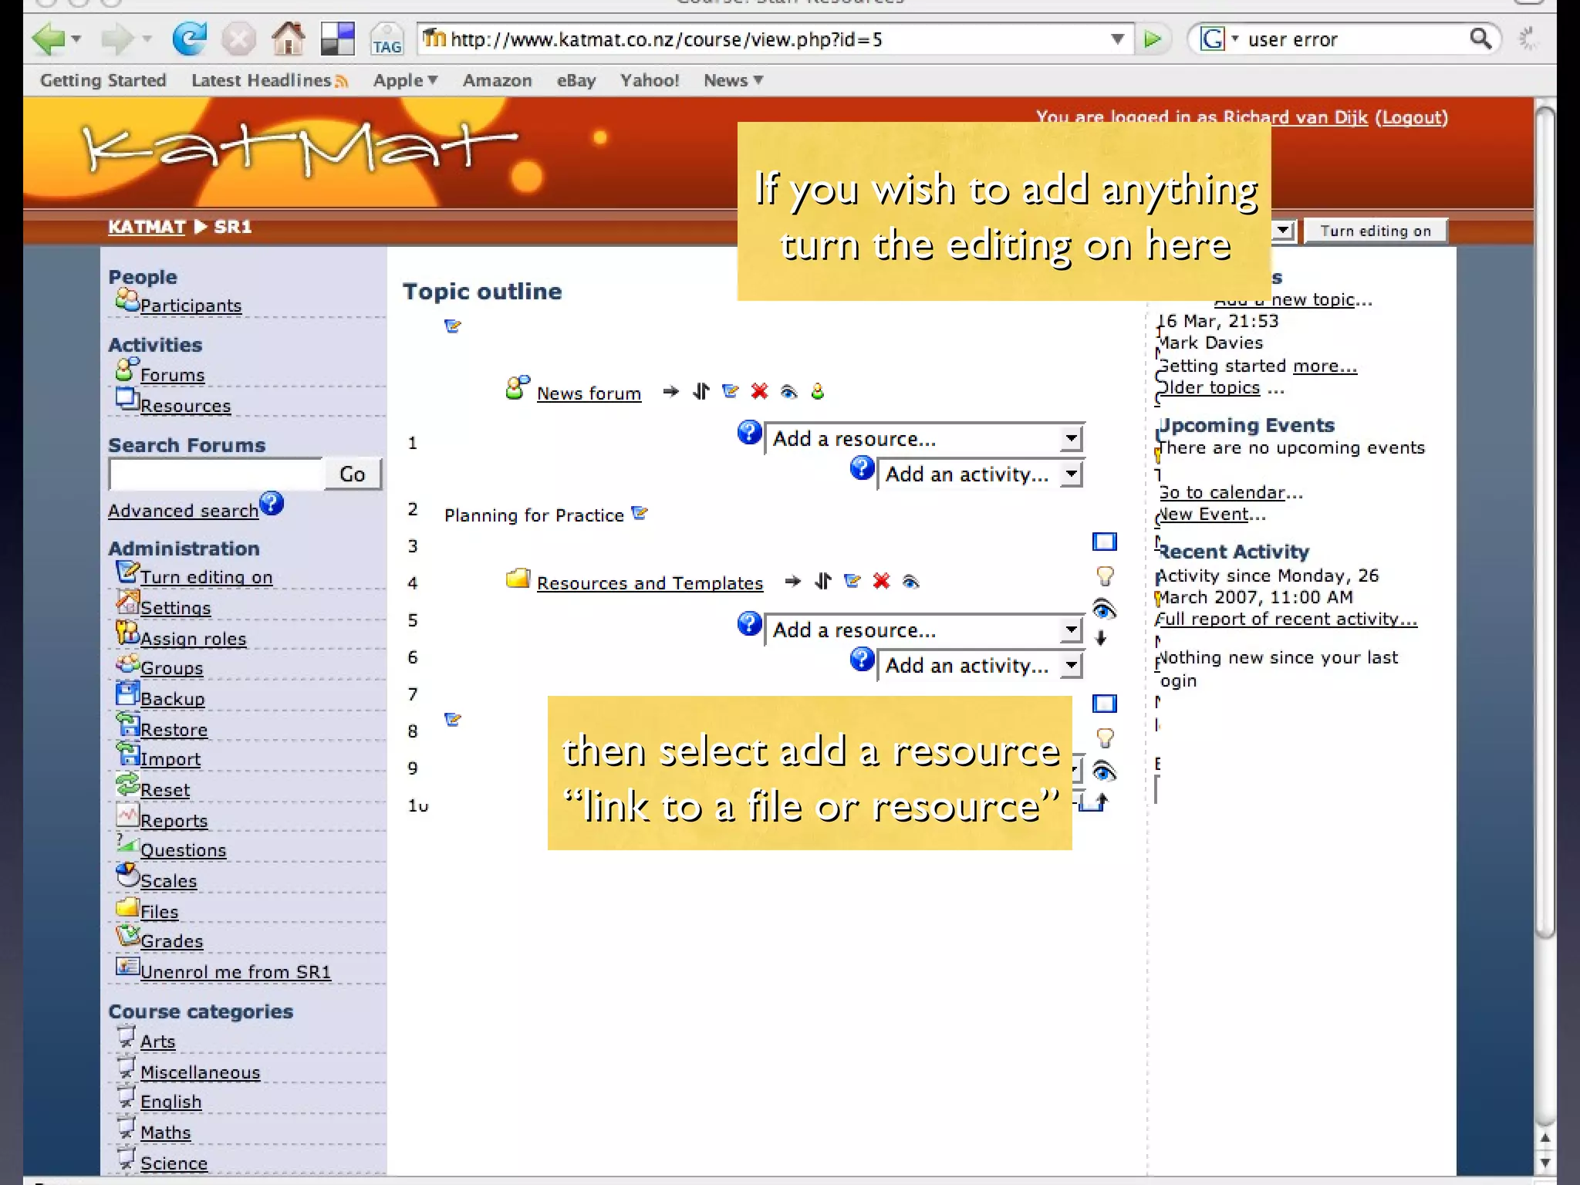The height and width of the screenshot is (1185, 1580).
Task: Click the browser Home icon
Action: (x=288, y=39)
